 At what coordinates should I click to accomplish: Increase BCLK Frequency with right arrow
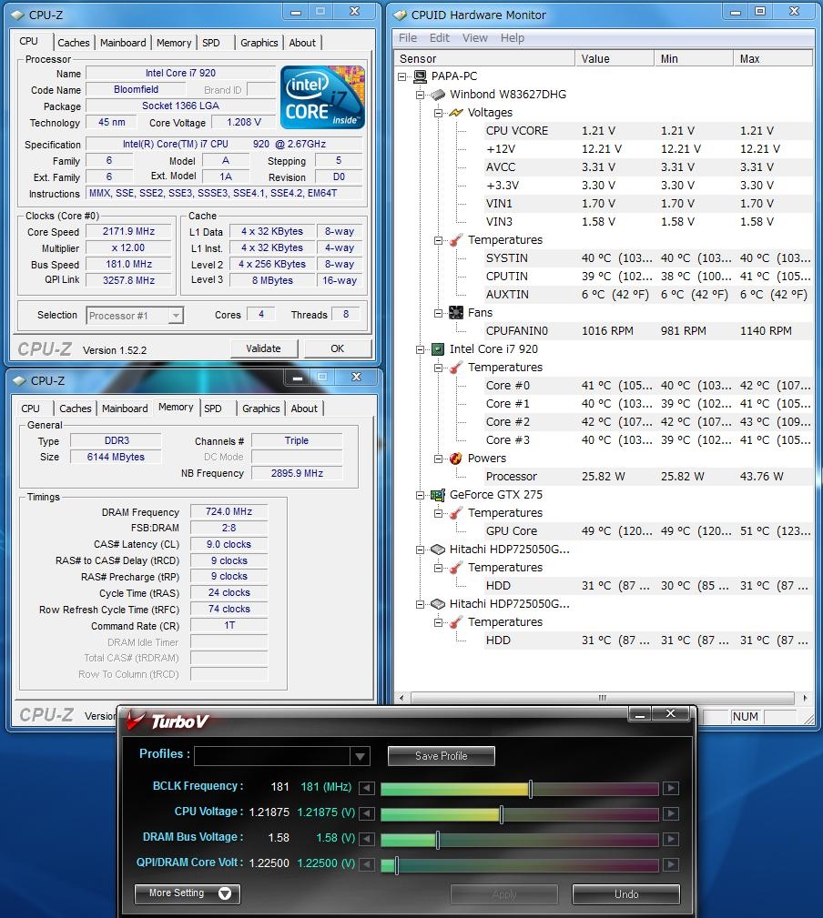671,788
